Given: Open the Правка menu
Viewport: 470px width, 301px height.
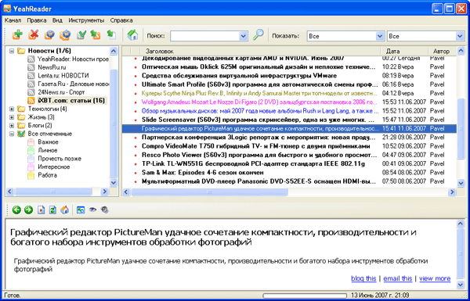Looking at the screenshot, I should click(37, 20).
